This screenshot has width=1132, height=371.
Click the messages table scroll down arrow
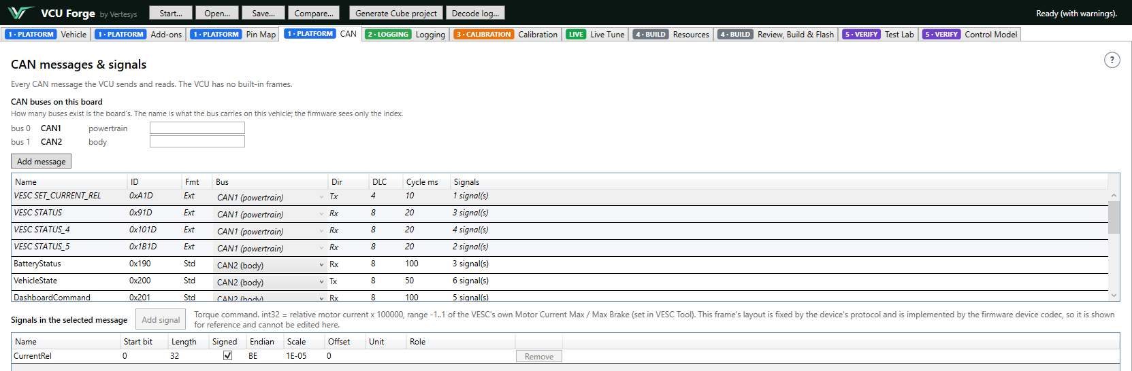[1114, 296]
